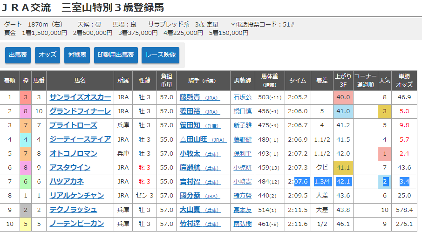Open trainer link 小椋研

click(x=243, y=168)
